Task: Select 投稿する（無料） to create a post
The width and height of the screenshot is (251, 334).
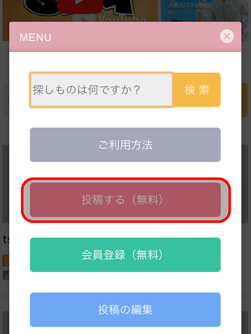Action: pyautogui.click(x=125, y=200)
